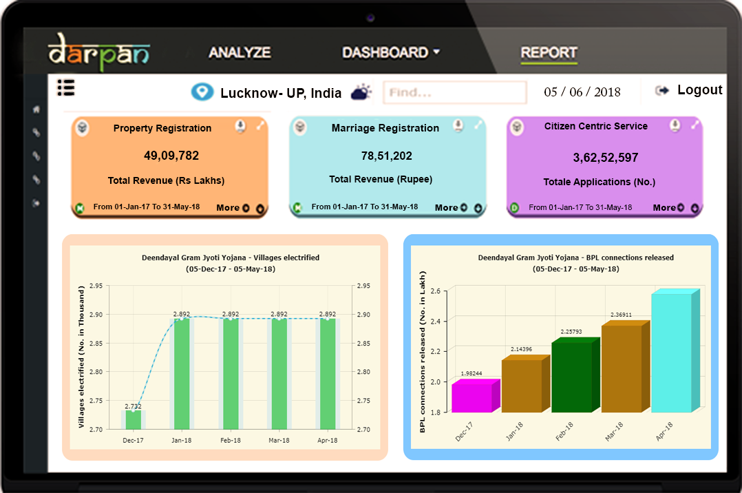Screen dimensions: 742x493
Task: Expand the Property Registration card to fullscreen
Action: point(260,125)
